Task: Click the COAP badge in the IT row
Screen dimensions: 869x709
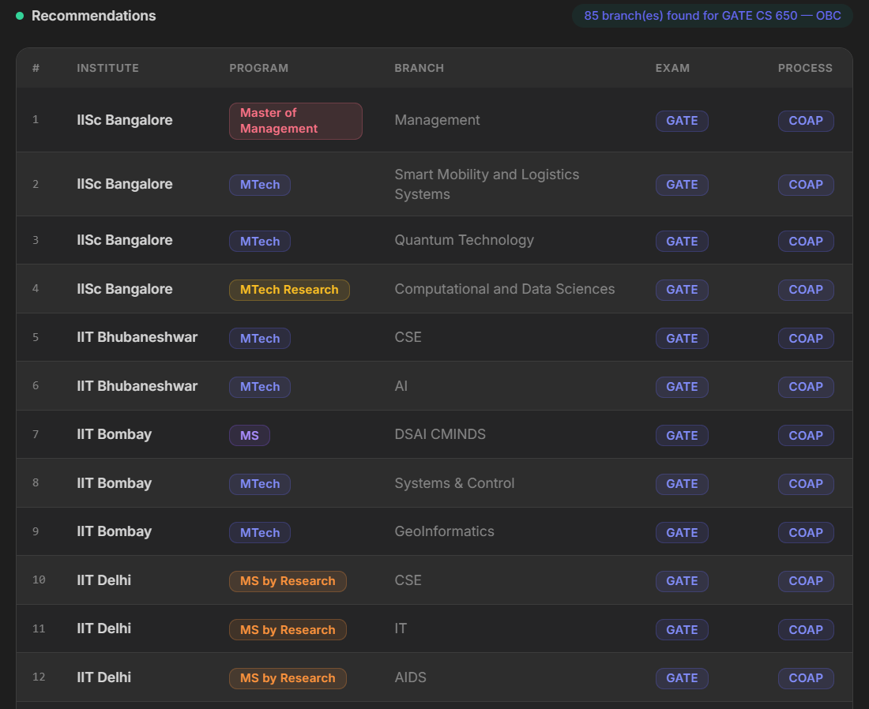Action: pos(806,630)
